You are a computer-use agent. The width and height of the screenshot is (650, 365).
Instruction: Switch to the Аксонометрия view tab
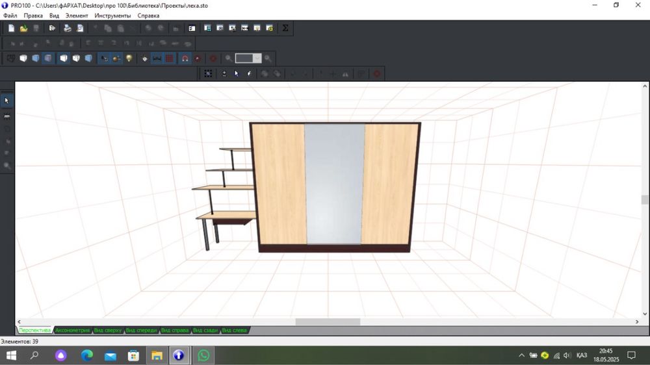pyautogui.click(x=72, y=331)
